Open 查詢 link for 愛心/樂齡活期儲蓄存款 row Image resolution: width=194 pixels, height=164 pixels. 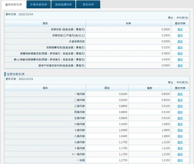click(x=180, y=59)
